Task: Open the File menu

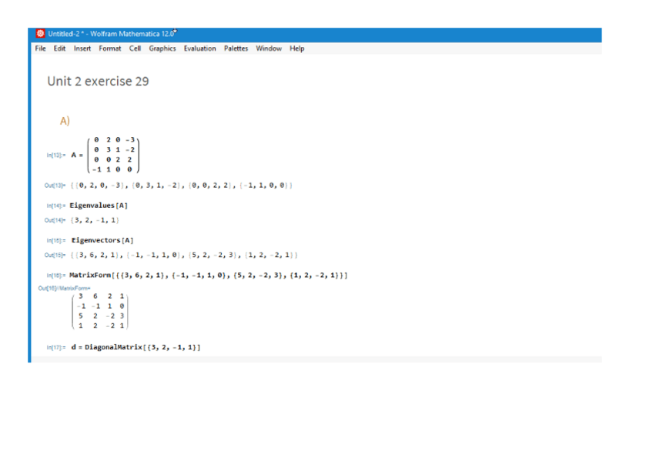Action: click(40, 48)
